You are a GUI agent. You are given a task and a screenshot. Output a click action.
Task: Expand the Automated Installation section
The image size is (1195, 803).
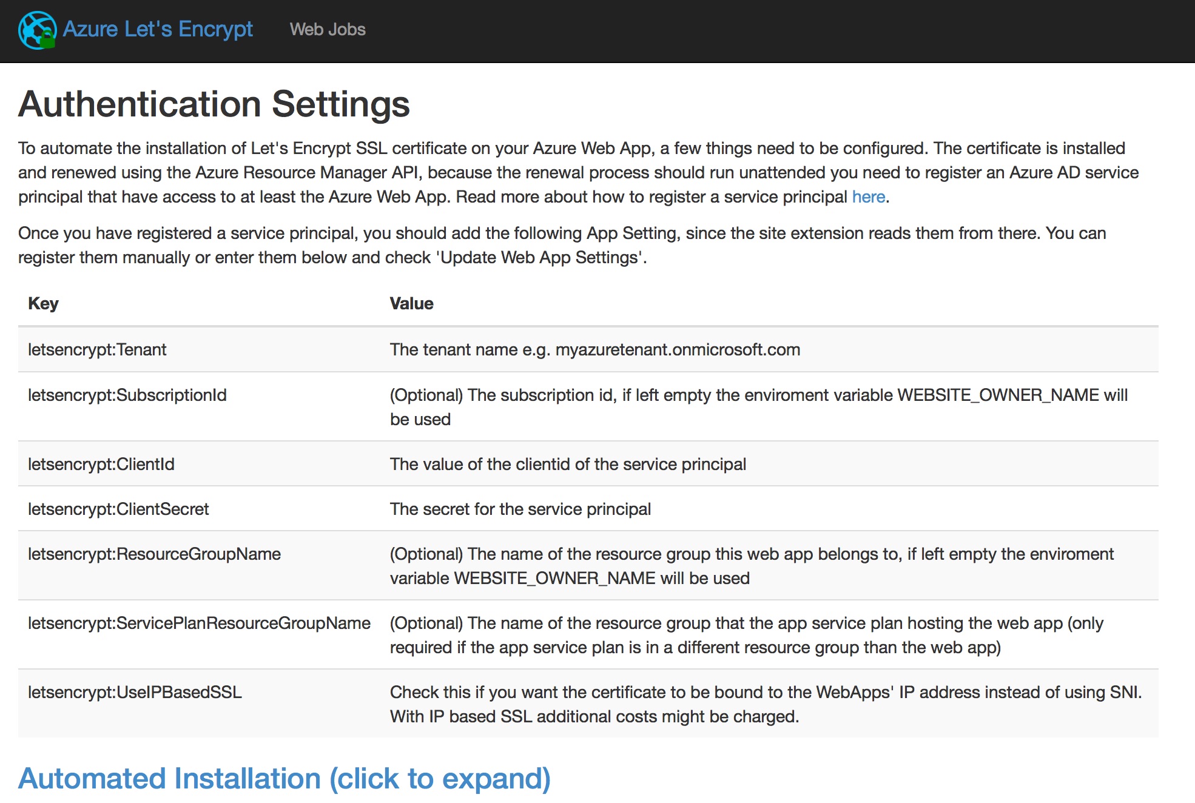(x=284, y=779)
